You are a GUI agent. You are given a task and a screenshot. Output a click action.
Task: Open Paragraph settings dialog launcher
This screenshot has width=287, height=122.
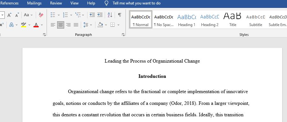[x=123, y=35]
